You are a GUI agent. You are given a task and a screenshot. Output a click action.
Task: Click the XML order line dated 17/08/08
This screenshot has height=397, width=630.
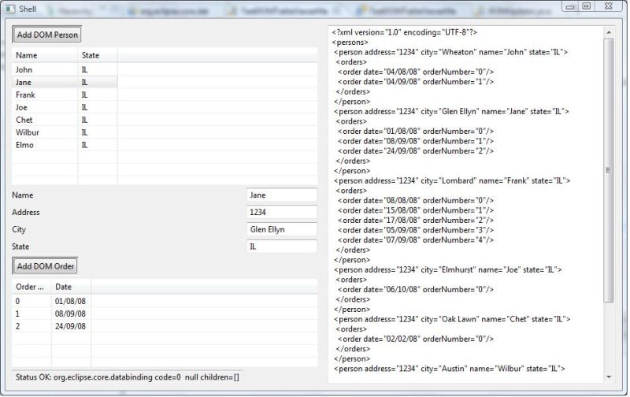(416, 221)
